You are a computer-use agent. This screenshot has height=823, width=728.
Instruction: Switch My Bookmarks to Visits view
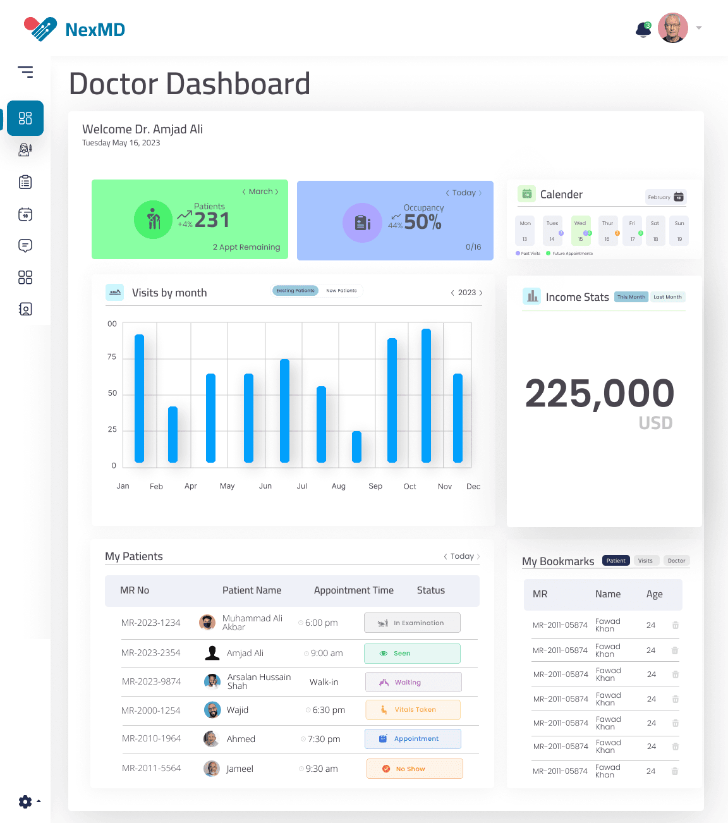click(646, 560)
